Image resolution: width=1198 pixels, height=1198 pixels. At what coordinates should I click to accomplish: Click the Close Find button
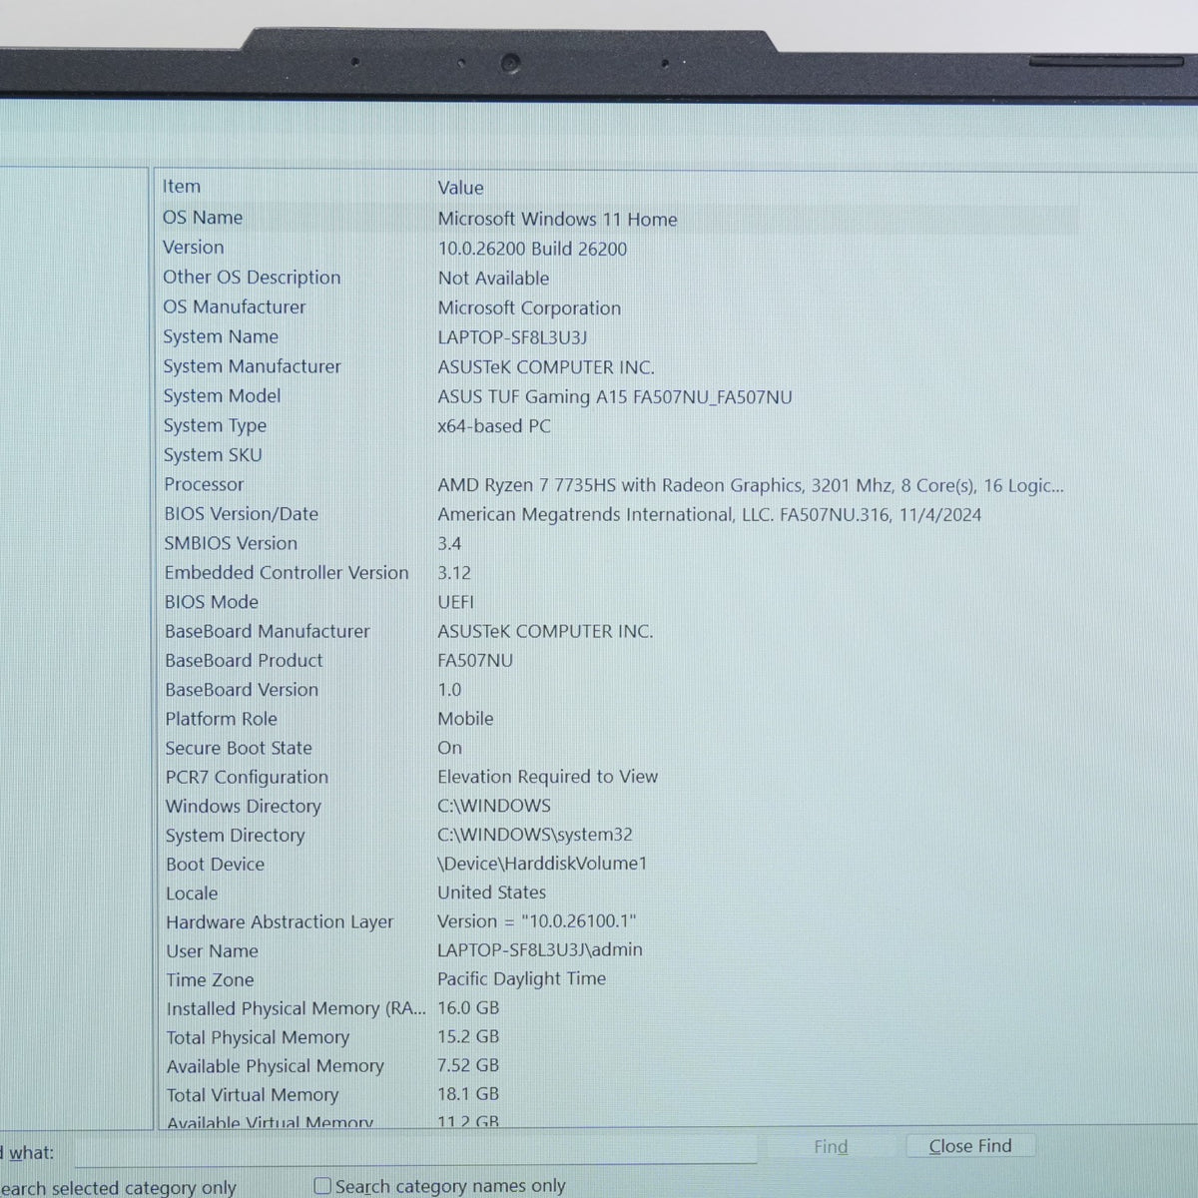970,1146
